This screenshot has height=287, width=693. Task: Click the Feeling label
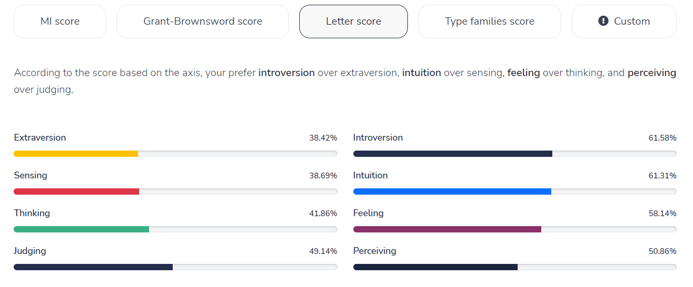tap(368, 213)
